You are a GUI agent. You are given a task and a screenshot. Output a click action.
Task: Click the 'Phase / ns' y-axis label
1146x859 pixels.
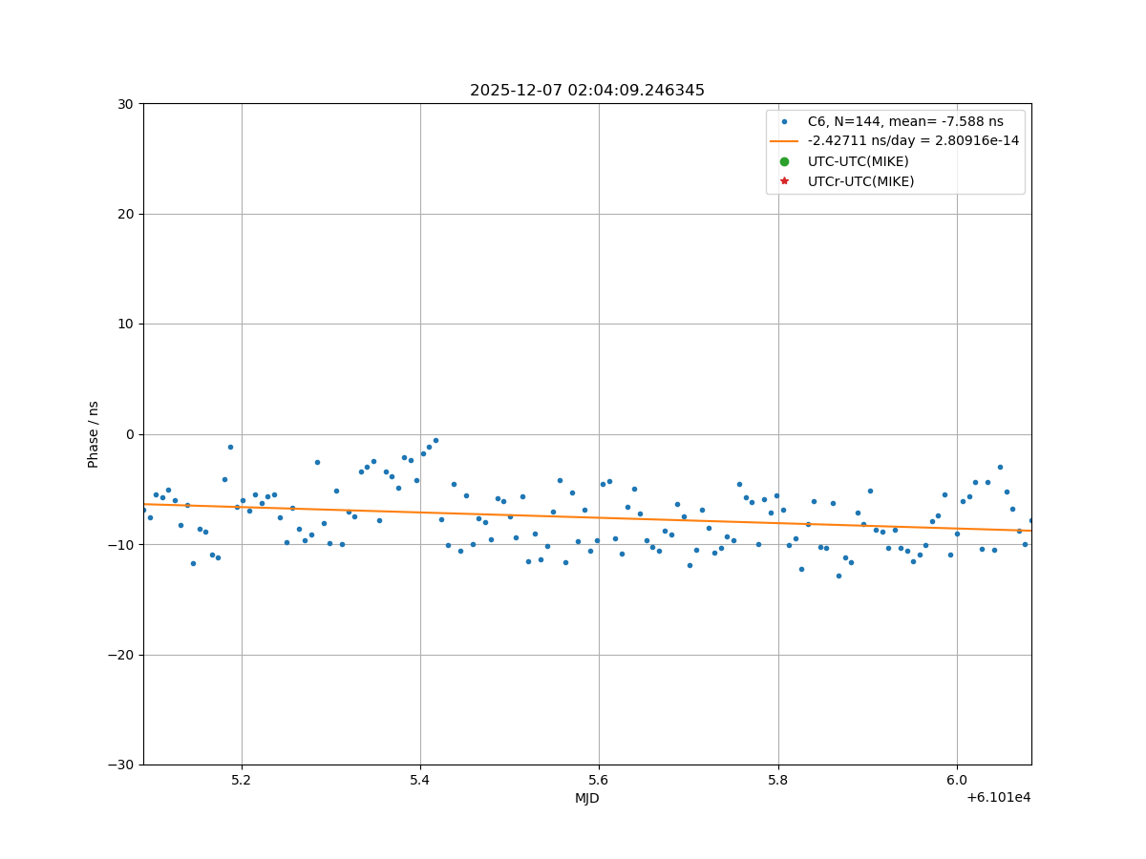coord(94,434)
